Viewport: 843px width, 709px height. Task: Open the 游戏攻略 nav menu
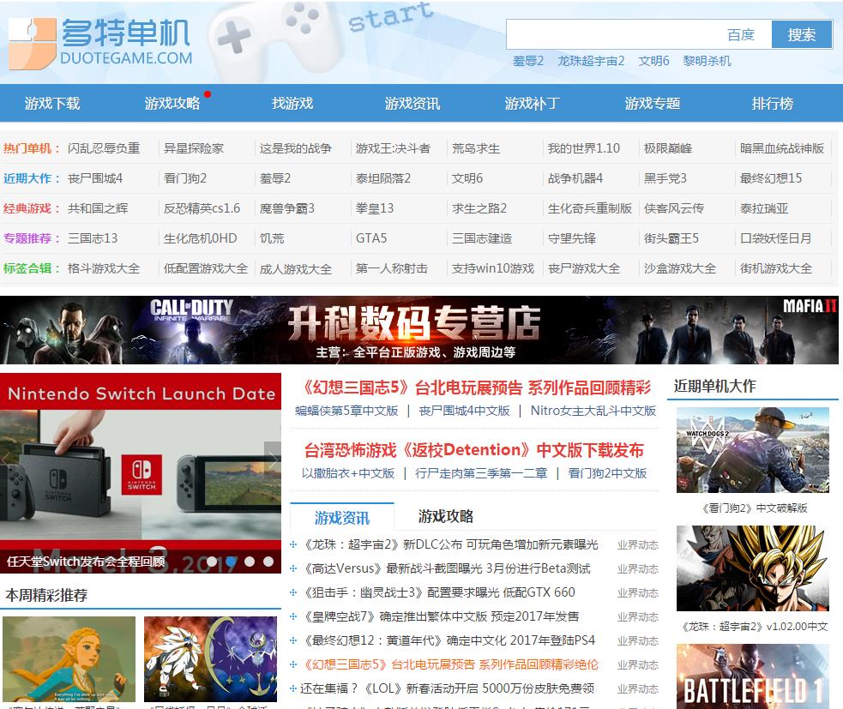tap(172, 103)
